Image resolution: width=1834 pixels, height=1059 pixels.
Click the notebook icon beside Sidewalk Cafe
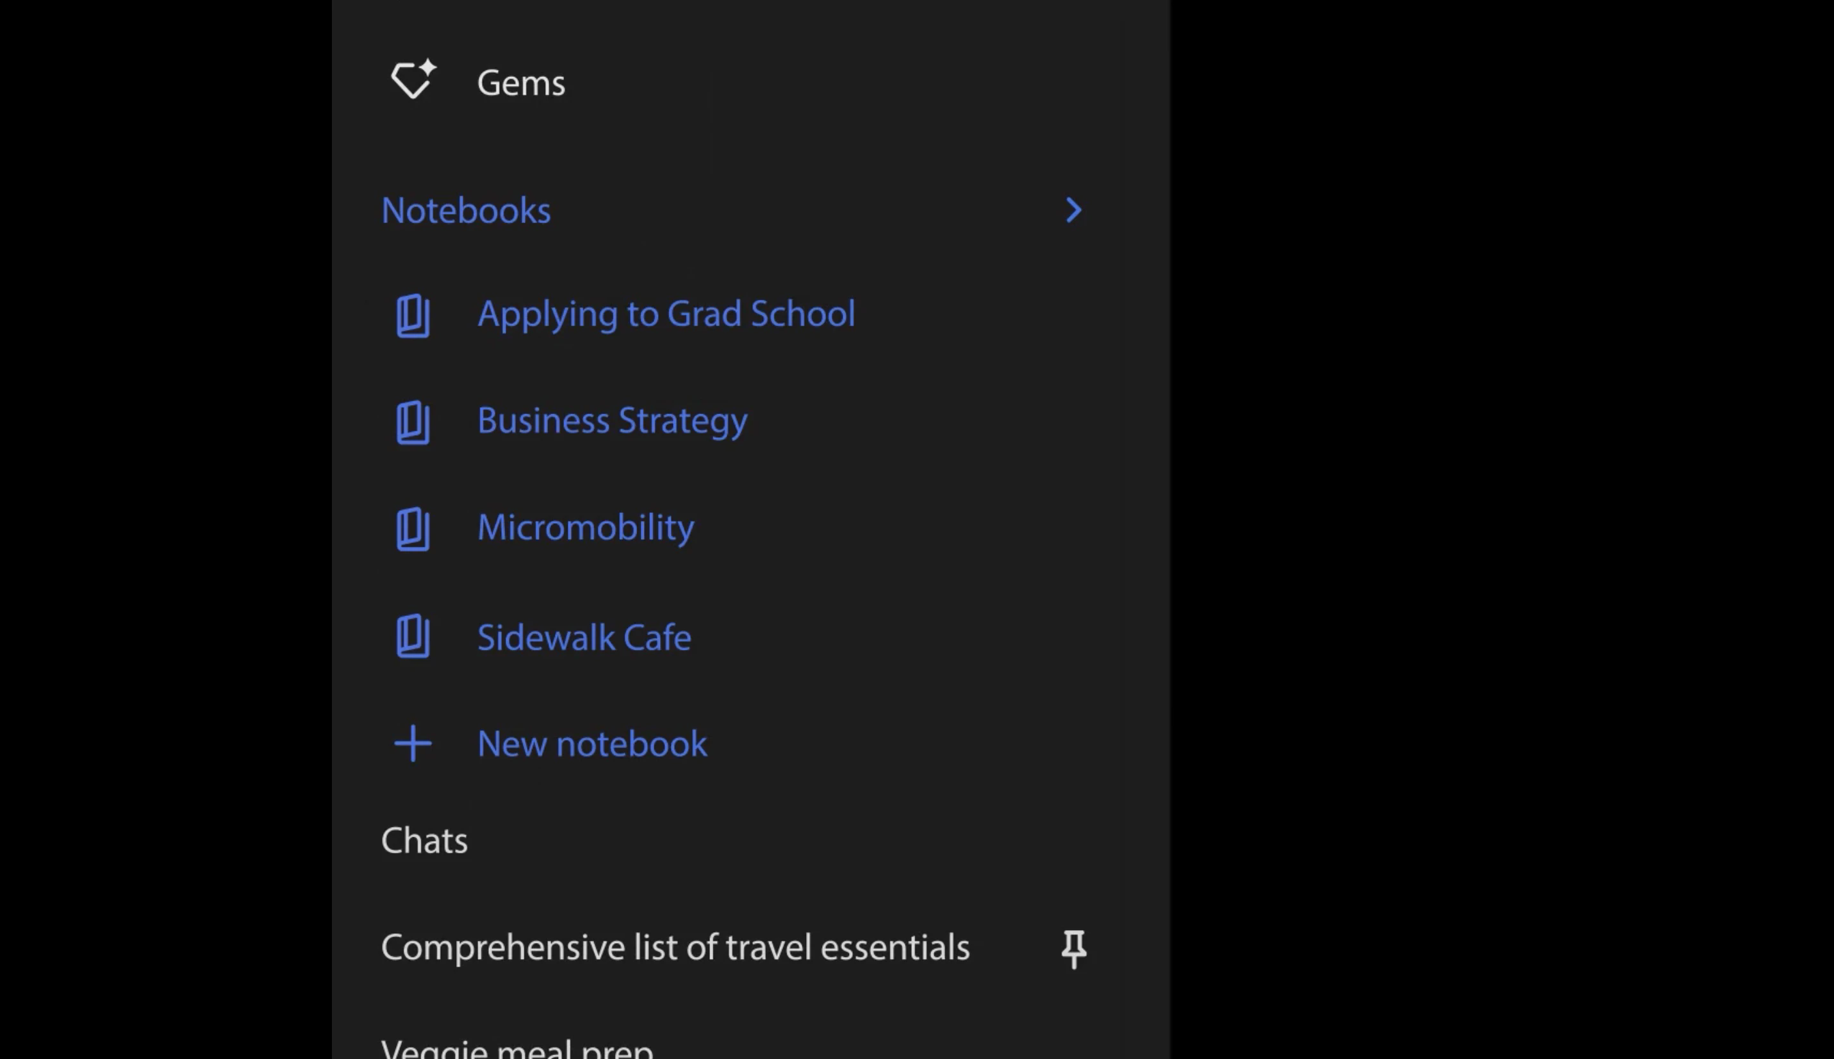click(x=413, y=637)
